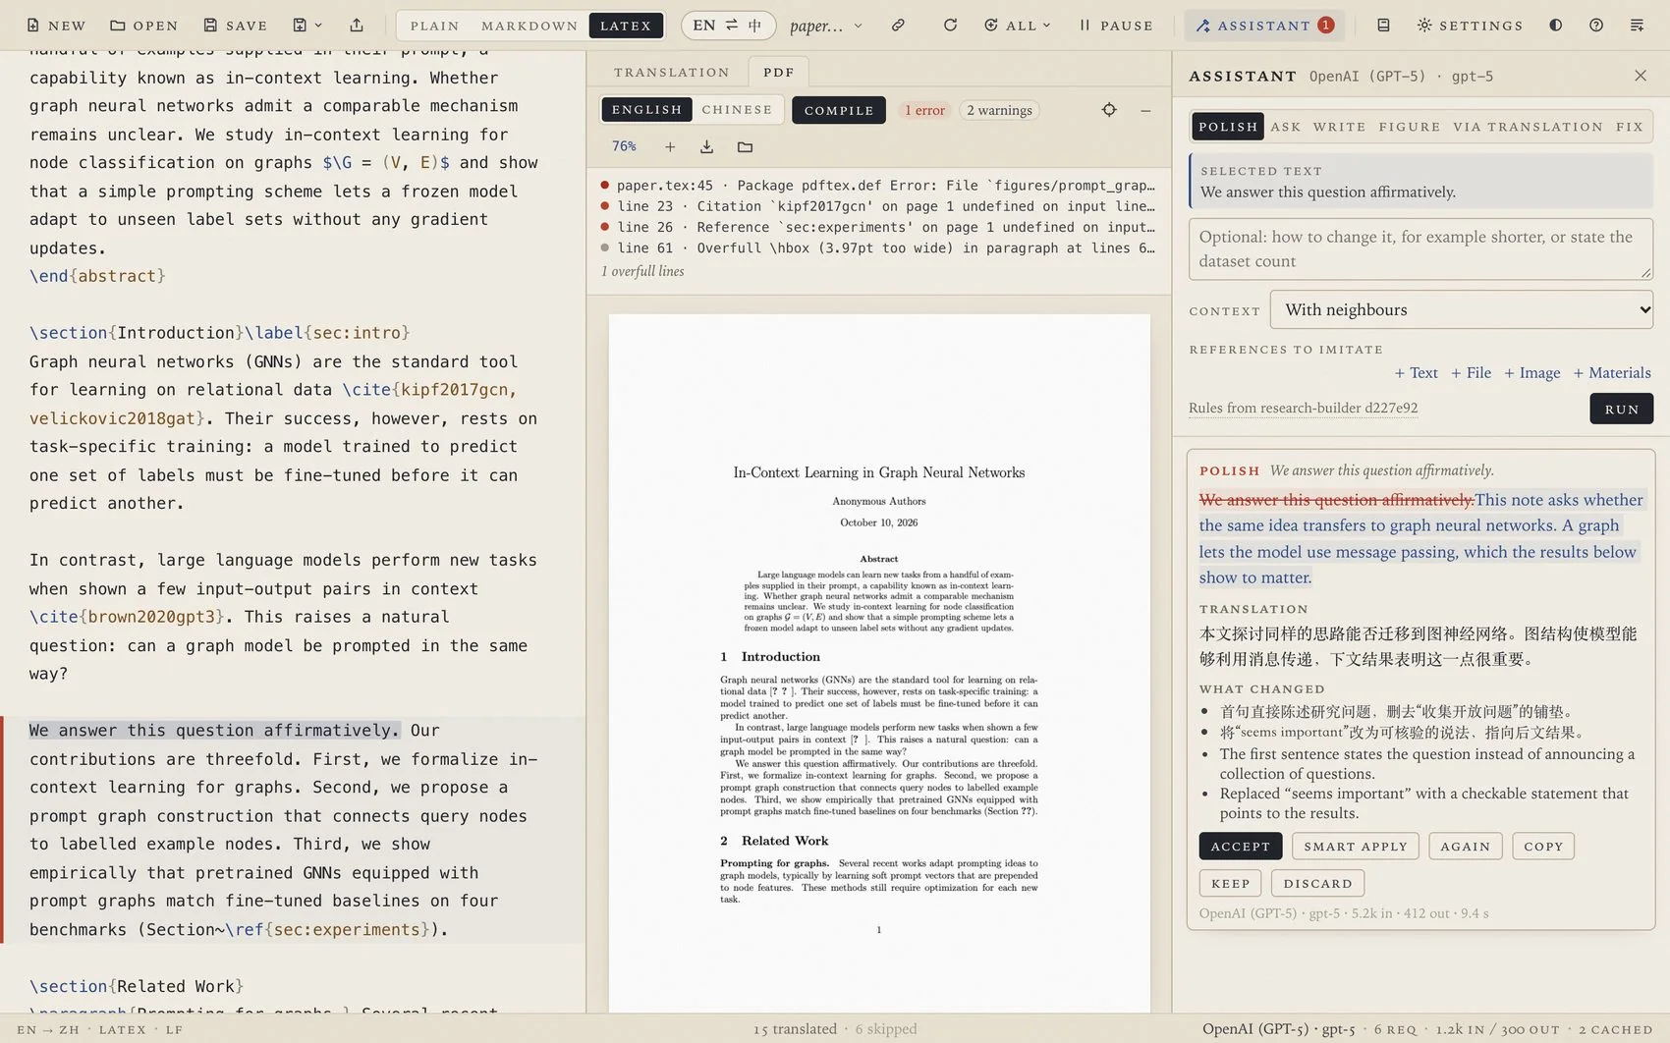Download the compiled PDF
This screenshot has width=1670, height=1043.
coord(706,147)
